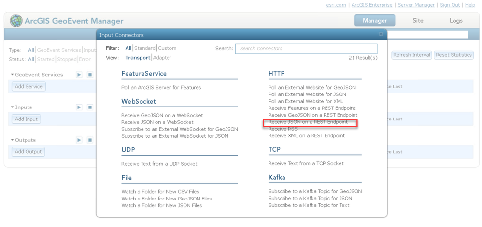The height and width of the screenshot is (227, 482).
Task: Set Type filter to All
Action: [31, 50]
